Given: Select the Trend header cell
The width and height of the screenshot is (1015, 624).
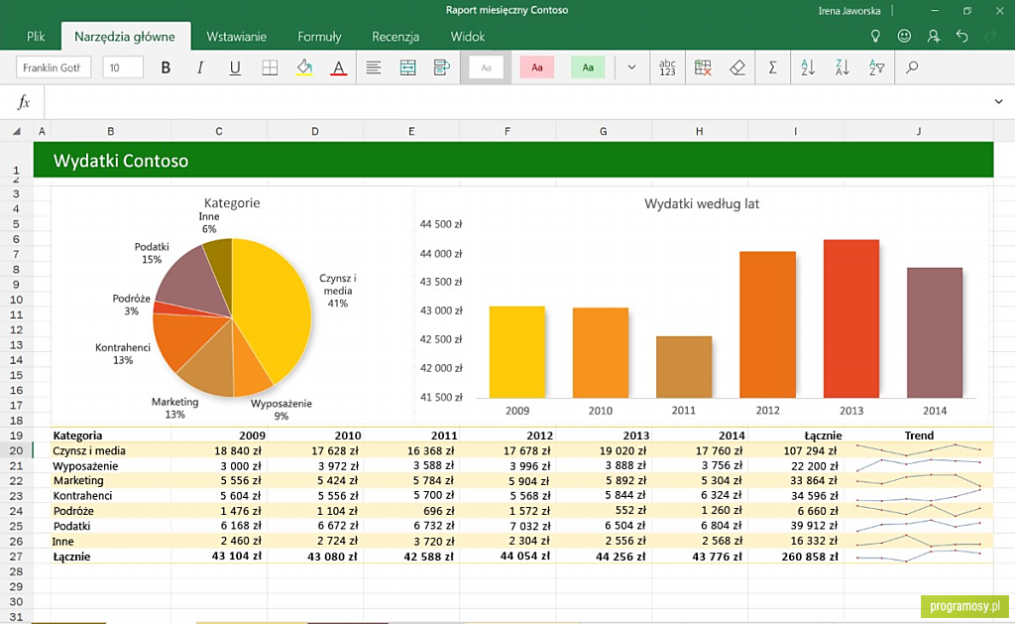Looking at the screenshot, I should 919,436.
